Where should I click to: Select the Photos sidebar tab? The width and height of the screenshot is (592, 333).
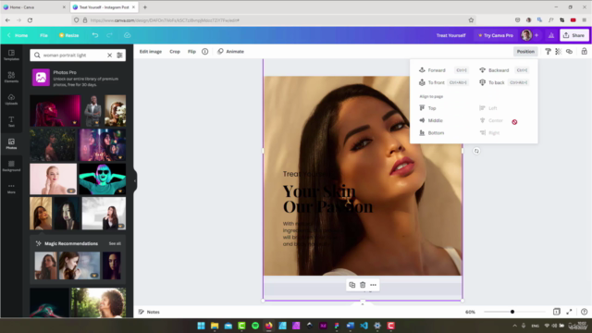(11, 143)
